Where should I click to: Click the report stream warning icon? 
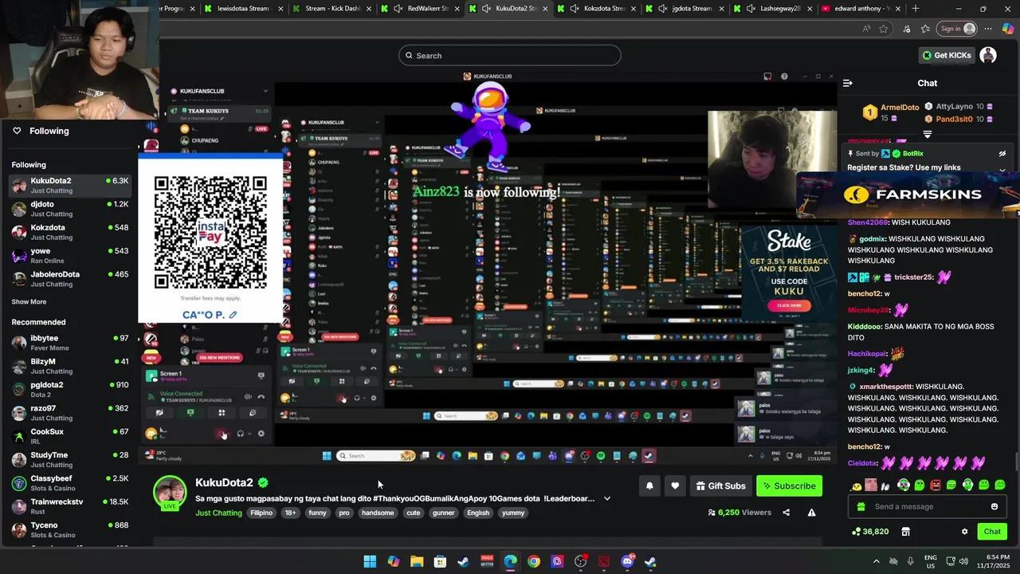[x=811, y=513]
